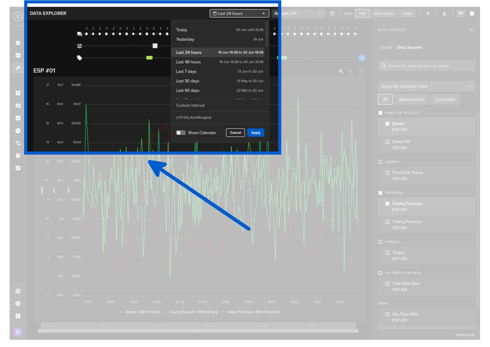Viewport: 490px width, 347px height.
Task: Close the Data Source panel
Action: coord(471,30)
